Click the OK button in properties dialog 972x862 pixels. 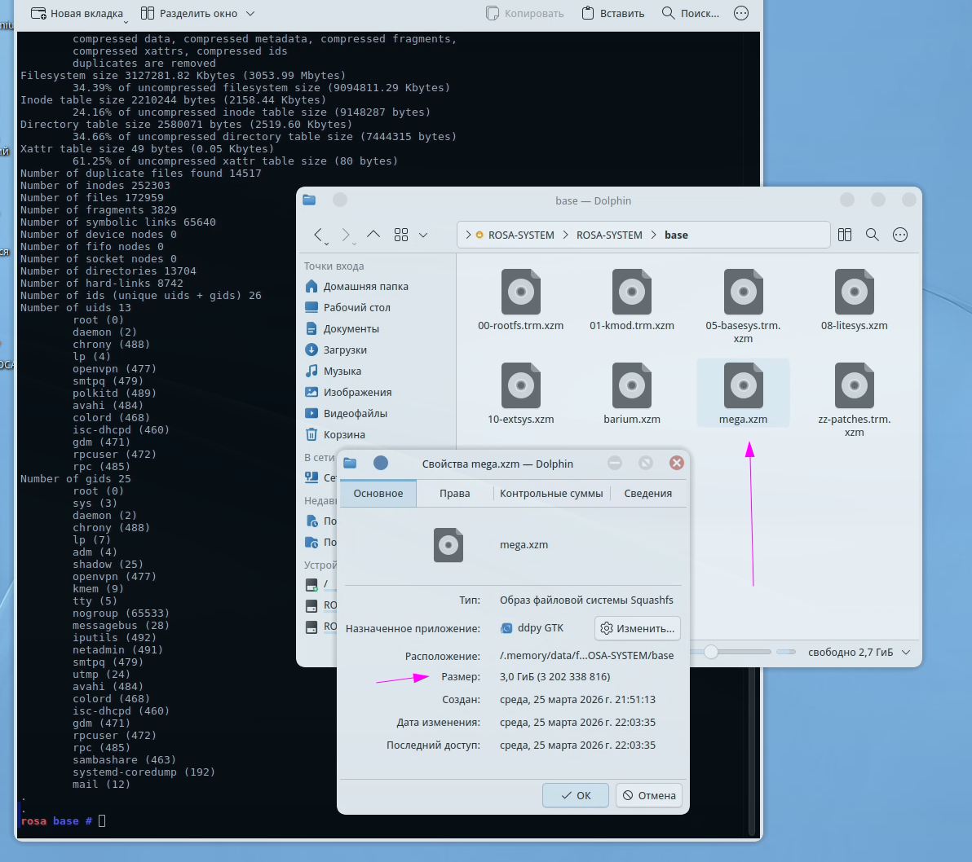[576, 795]
